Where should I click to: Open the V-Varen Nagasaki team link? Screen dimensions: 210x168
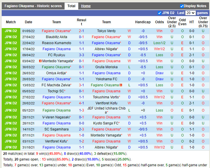[x=56, y=117]
